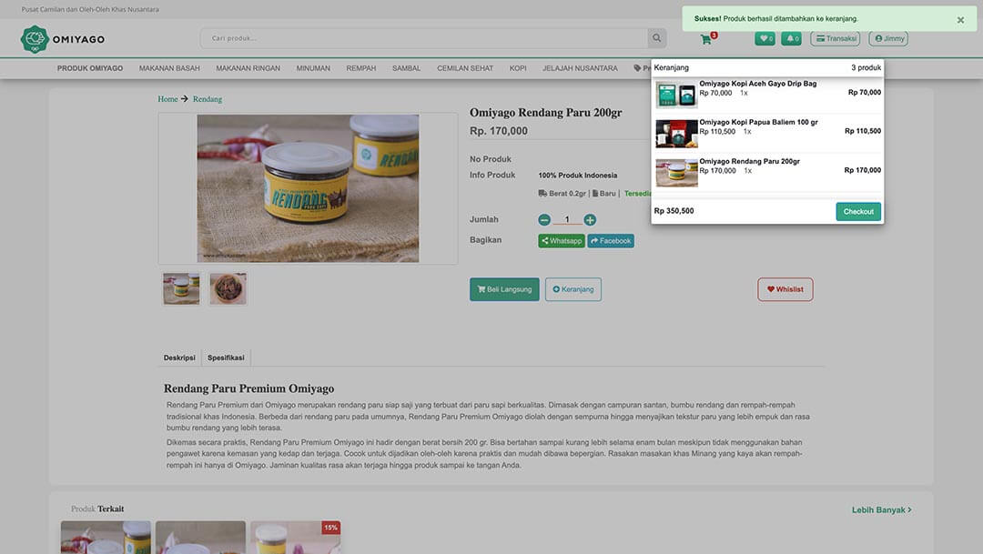The image size is (983, 554).
Task: Select the second product thumbnail
Action: tap(228, 288)
